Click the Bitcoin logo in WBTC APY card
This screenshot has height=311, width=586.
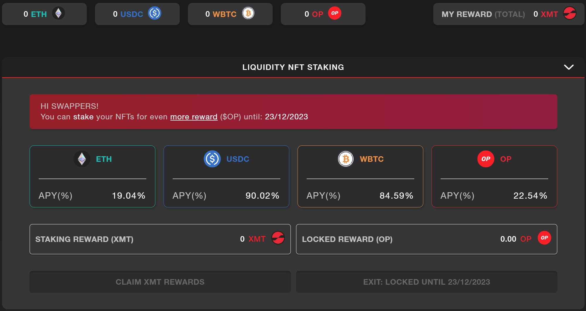click(x=346, y=159)
